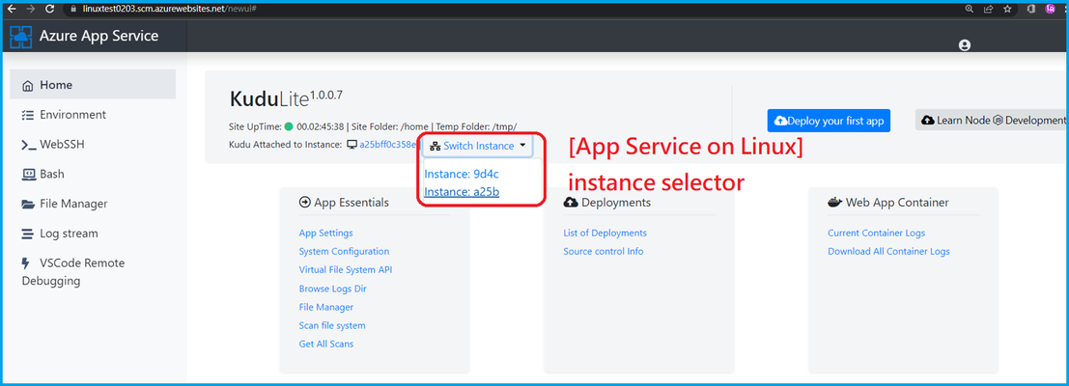Viewport: 1069px width, 386px height.
Task: Click Deploy your first app button
Action: 829,121
